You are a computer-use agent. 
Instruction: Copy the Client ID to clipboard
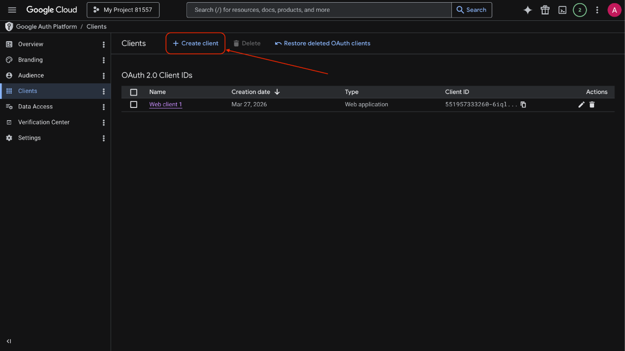click(523, 105)
